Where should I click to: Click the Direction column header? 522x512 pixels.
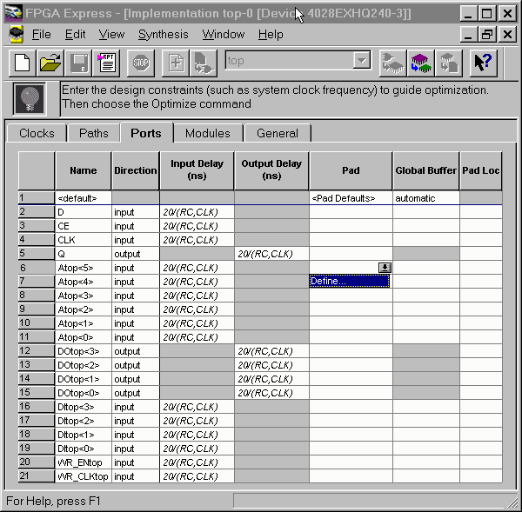point(136,170)
